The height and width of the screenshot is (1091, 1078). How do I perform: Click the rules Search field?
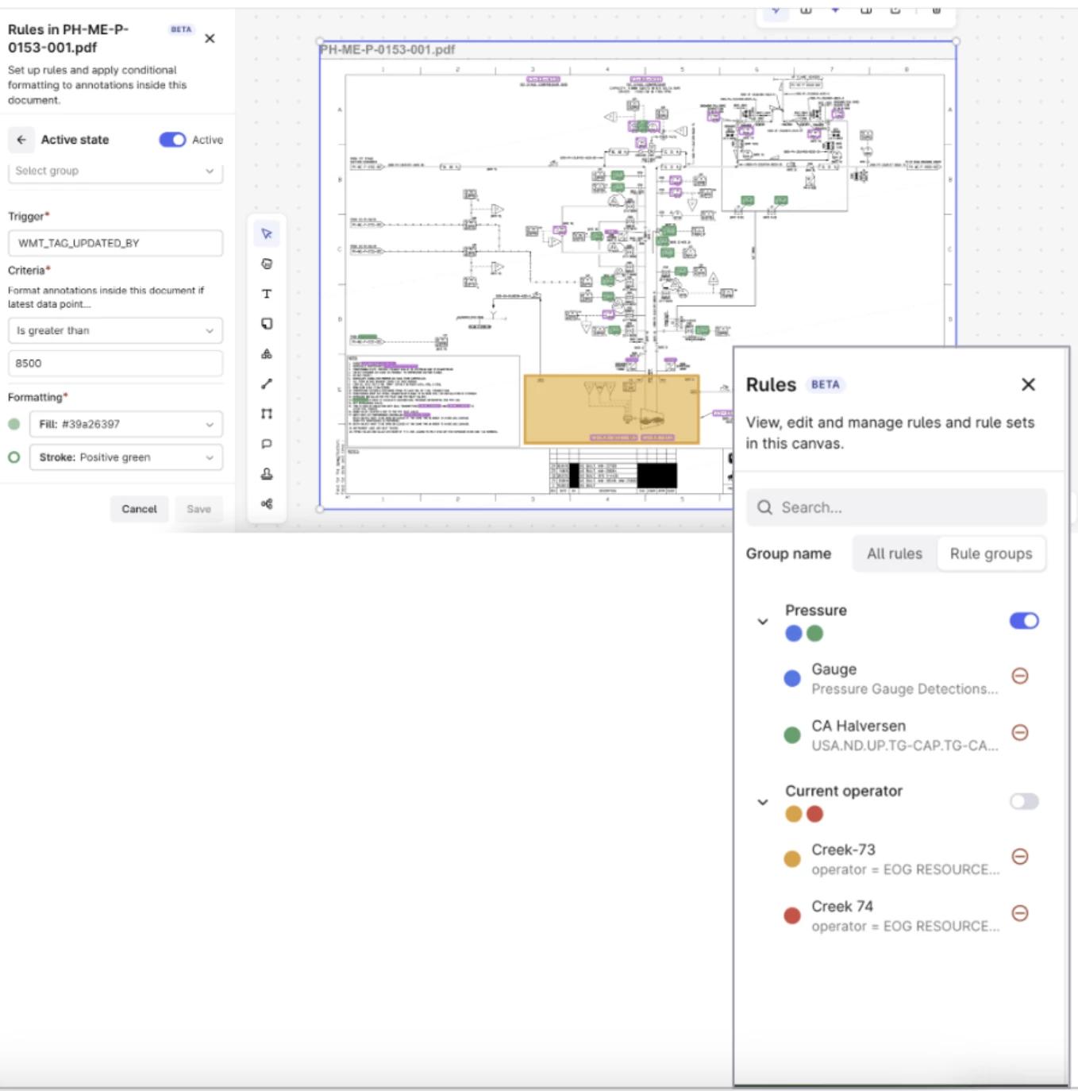tap(896, 507)
